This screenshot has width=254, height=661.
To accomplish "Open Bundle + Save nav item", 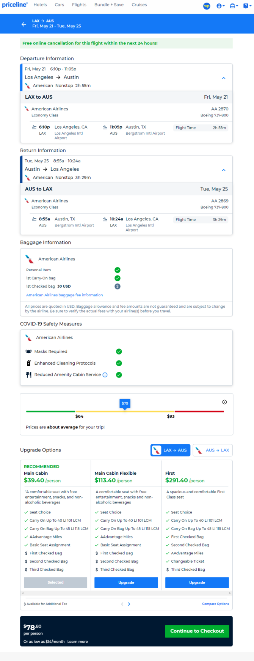I will pyautogui.click(x=109, y=5).
